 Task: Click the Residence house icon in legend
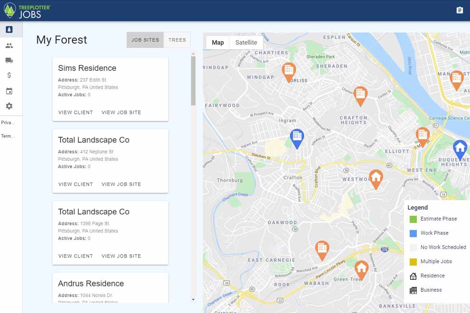pos(413,276)
